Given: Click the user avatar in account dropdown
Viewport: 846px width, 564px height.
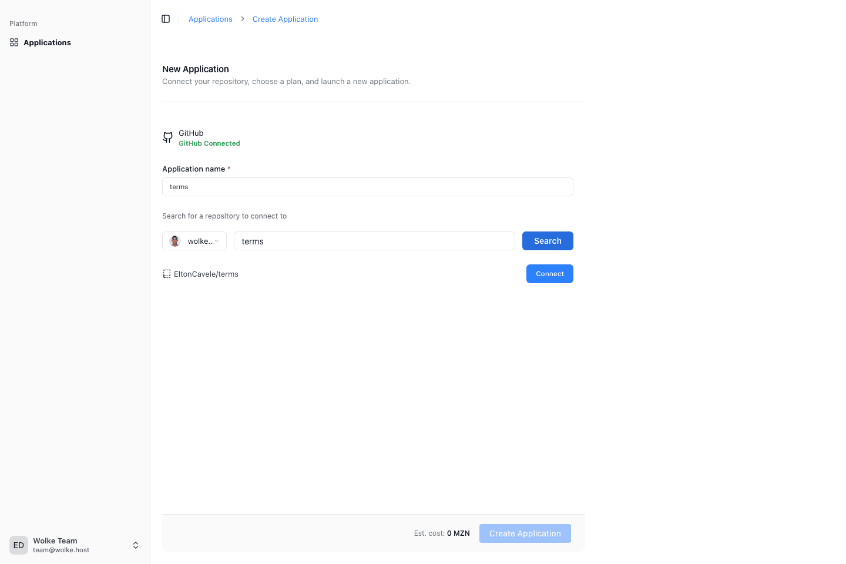Looking at the screenshot, I should (x=175, y=241).
